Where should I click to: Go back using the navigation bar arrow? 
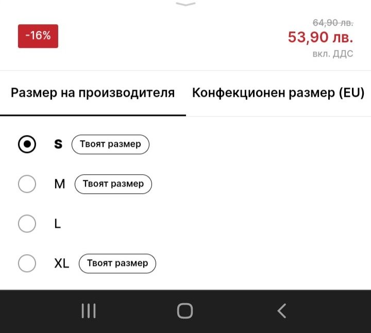tap(281, 311)
